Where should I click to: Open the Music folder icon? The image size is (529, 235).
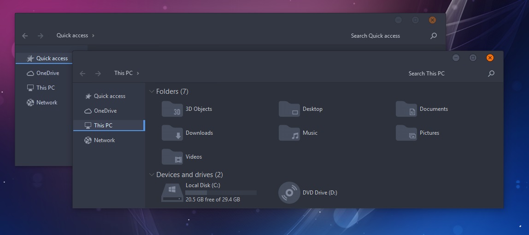coord(289,133)
